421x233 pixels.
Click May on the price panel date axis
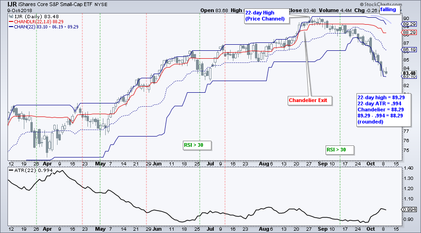pyautogui.click(x=101, y=164)
